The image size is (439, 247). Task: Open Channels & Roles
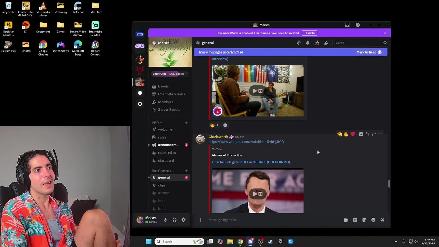(x=170, y=94)
